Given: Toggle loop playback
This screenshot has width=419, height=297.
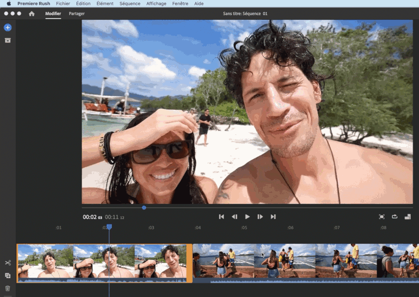Looking at the screenshot, I should coord(394,216).
